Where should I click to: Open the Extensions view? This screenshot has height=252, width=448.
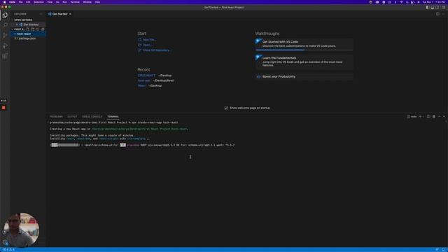coord(5,56)
